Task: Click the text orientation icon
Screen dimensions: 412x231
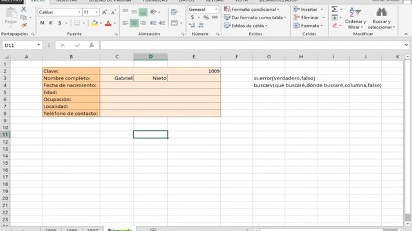Action: pyautogui.click(x=153, y=12)
